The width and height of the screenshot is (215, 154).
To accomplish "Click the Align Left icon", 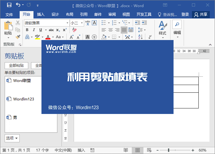I will click(x=104, y=30).
